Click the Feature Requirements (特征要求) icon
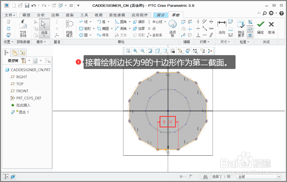The image size is (287, 182). coord(241,28)
